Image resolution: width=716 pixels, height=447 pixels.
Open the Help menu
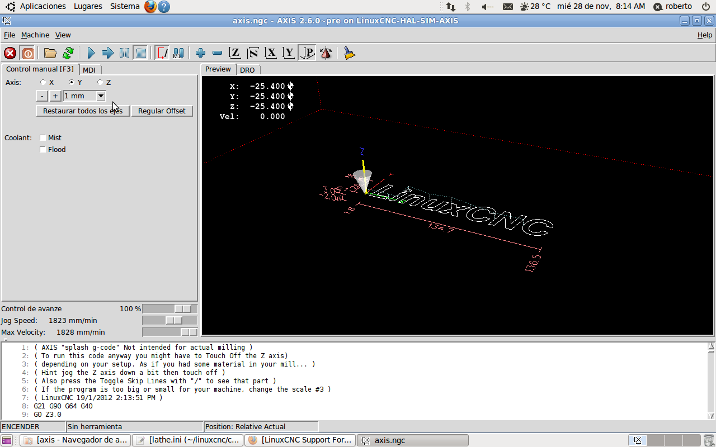click(705, 35)
